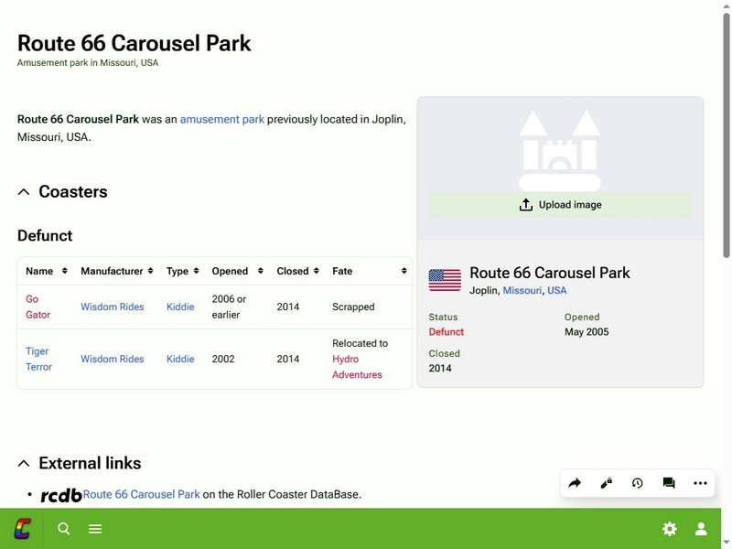Open the locked edit pencil icon
The image size is (732, 549).
tap(606, 483)
